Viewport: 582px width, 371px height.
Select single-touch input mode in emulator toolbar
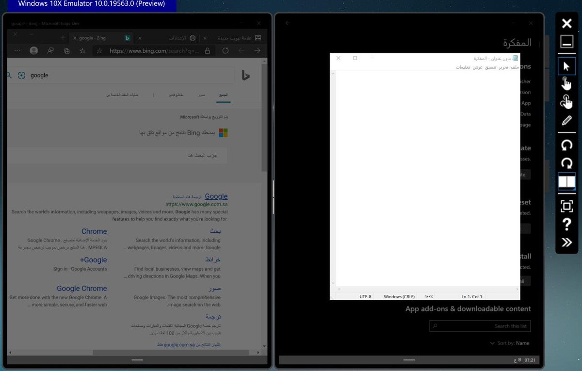(566, 84)
